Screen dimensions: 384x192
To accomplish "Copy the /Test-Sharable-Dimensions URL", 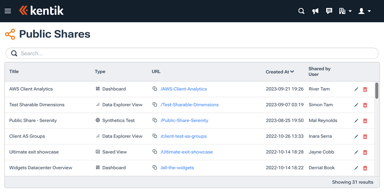I will pos(154,105).
